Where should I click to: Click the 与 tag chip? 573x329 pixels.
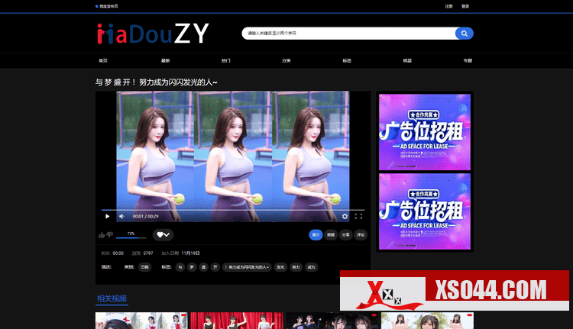coord(180,267)
